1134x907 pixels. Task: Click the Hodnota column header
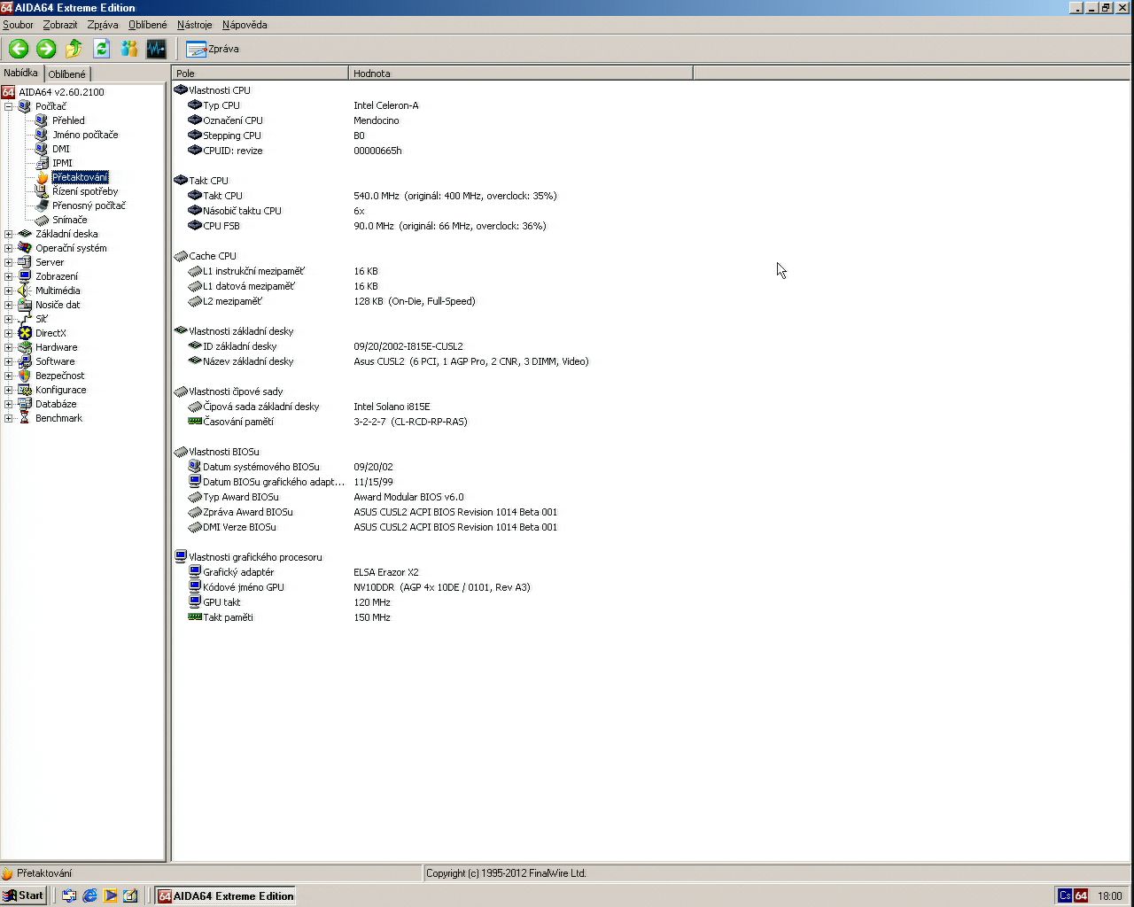pos(521,74)
